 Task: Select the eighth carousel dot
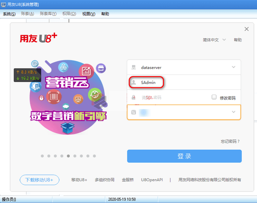[88, 156]
